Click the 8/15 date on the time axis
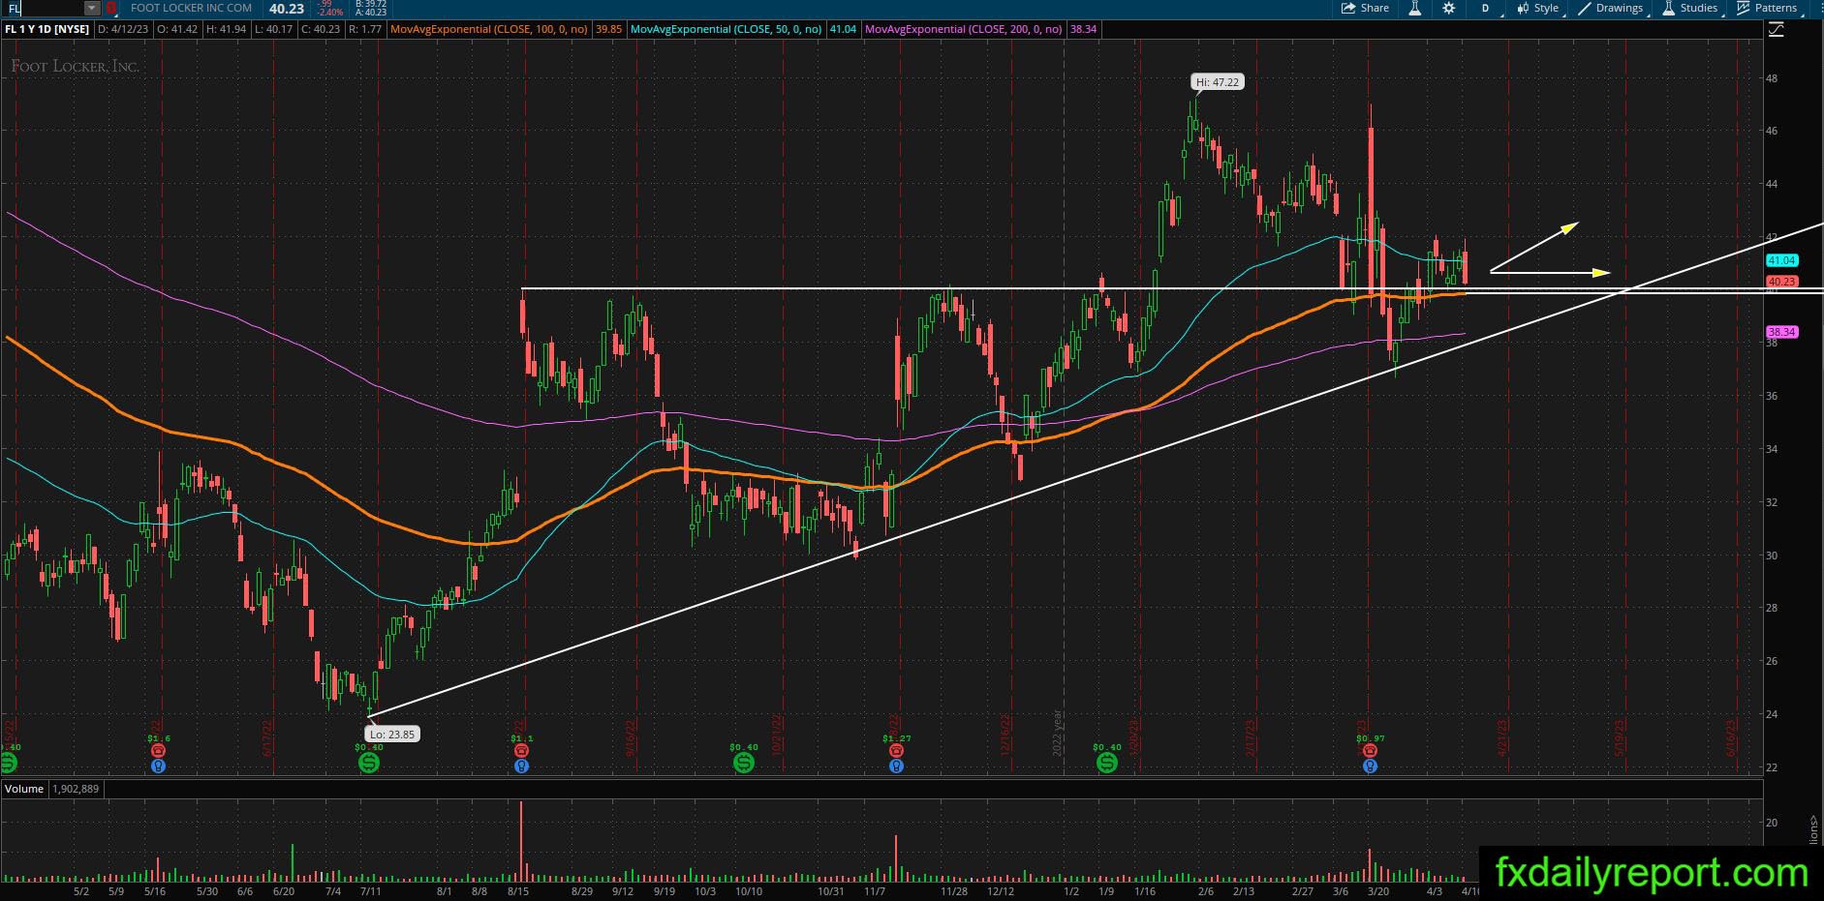This screenshot has width=1824, height=901. click(x=518, y=891)
